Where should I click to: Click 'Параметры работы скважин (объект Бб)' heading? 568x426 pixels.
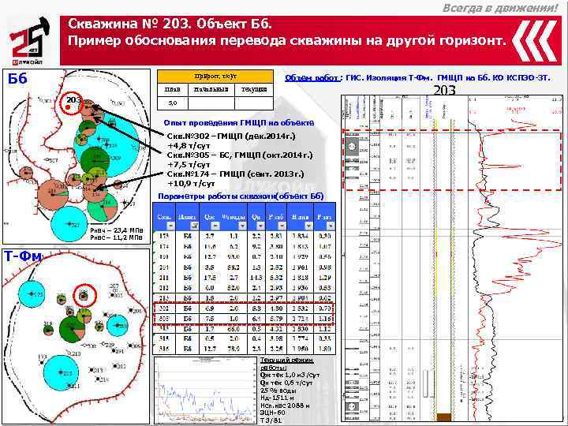pyautogui.click(x=241, y=196)
